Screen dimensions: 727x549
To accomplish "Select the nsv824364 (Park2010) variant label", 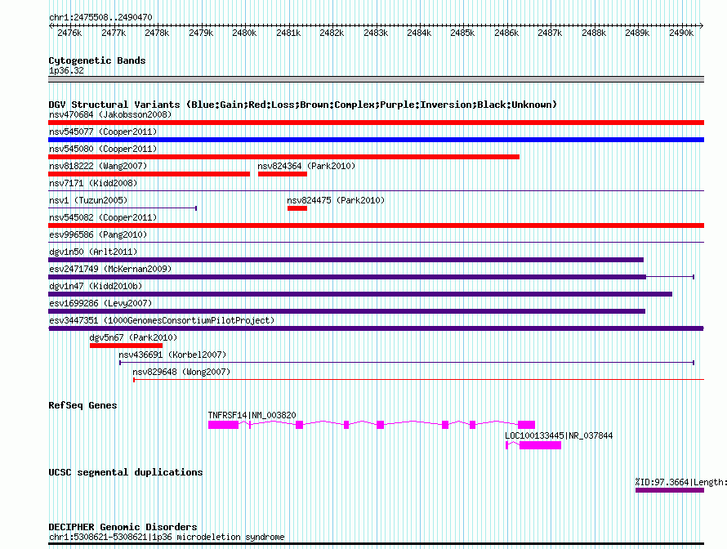I will click(306, 166).
